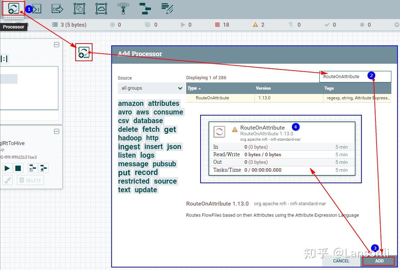Screen dimensions: 400x270
Task: Collapse the upper left Navigate panel
Action: pyautogui.click(x=57, y=45)
